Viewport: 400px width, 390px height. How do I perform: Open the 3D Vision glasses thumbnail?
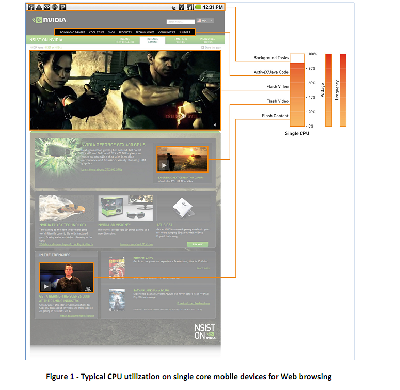click(125, 208)
